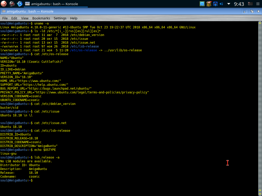Click the "linux-gnu" output
Image resolution: width=262 pixels, height=196 pixels.
tap(8, 154)
